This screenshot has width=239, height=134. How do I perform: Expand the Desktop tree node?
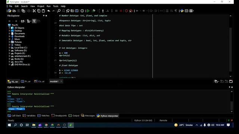(x=9, y=31)
